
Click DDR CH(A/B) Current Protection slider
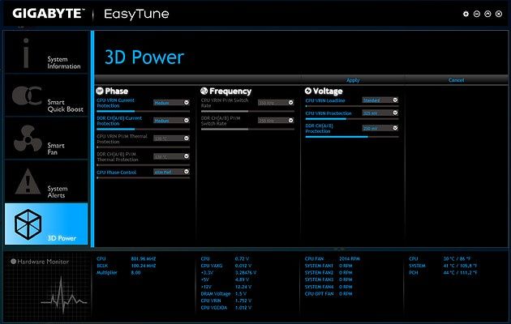(x=144, y=129)
